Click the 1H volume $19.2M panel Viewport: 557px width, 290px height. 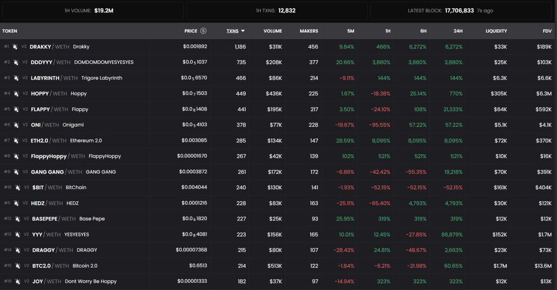click(92, 10)
